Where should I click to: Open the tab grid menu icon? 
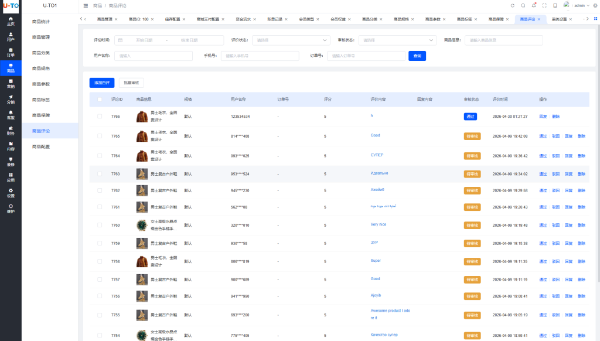tap(595, 19)
